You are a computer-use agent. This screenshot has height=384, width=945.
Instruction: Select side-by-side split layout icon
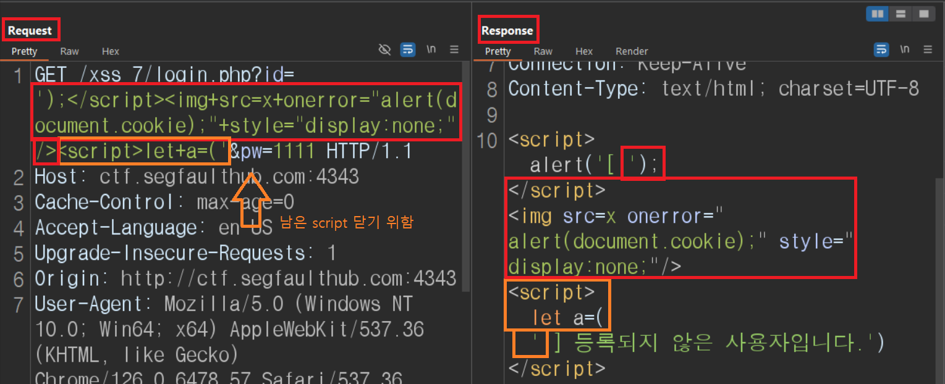877,14
